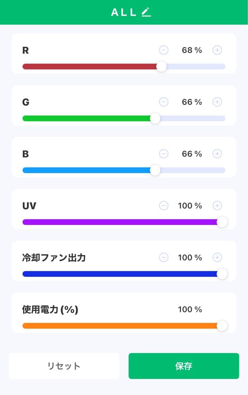Image resolution: width=248 pixels, height=395 pixels.
Task: Decrease the UV value with its minus icon
Action: (164, 206)
